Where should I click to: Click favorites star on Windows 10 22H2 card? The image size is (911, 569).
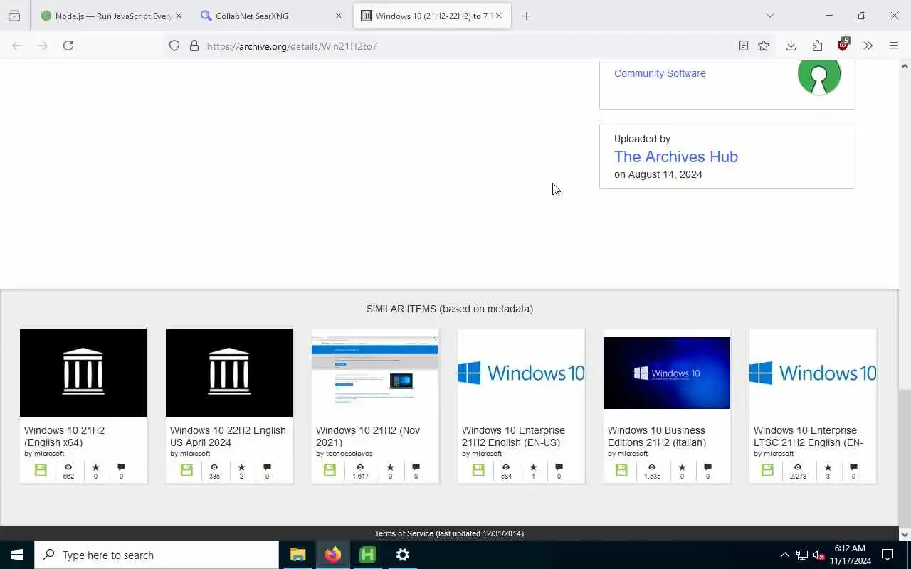pos(241,467)
